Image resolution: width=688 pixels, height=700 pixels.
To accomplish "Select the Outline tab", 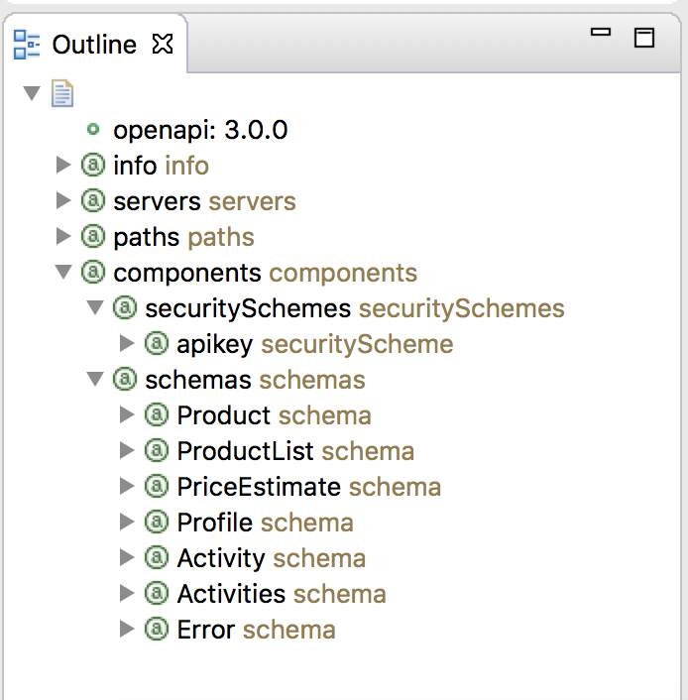I will [94, 44].
